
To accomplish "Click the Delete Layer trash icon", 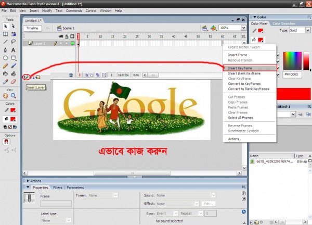I will (71, 75).
